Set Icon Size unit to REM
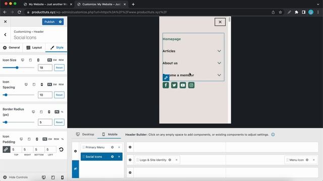 [61, 60]
